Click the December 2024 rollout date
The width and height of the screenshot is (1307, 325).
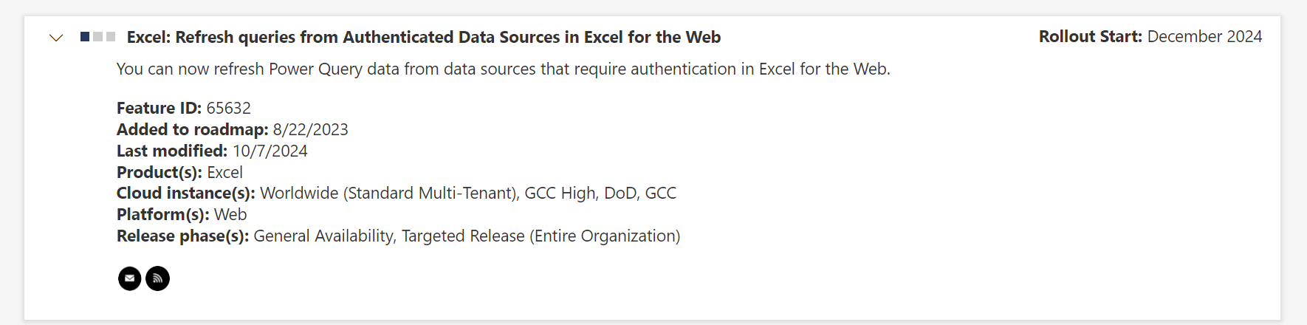tap(1205, 36)
